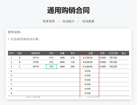The image size is (137, 105).
Task: Select the spec cell 13*85
Action: coord(36,62)
